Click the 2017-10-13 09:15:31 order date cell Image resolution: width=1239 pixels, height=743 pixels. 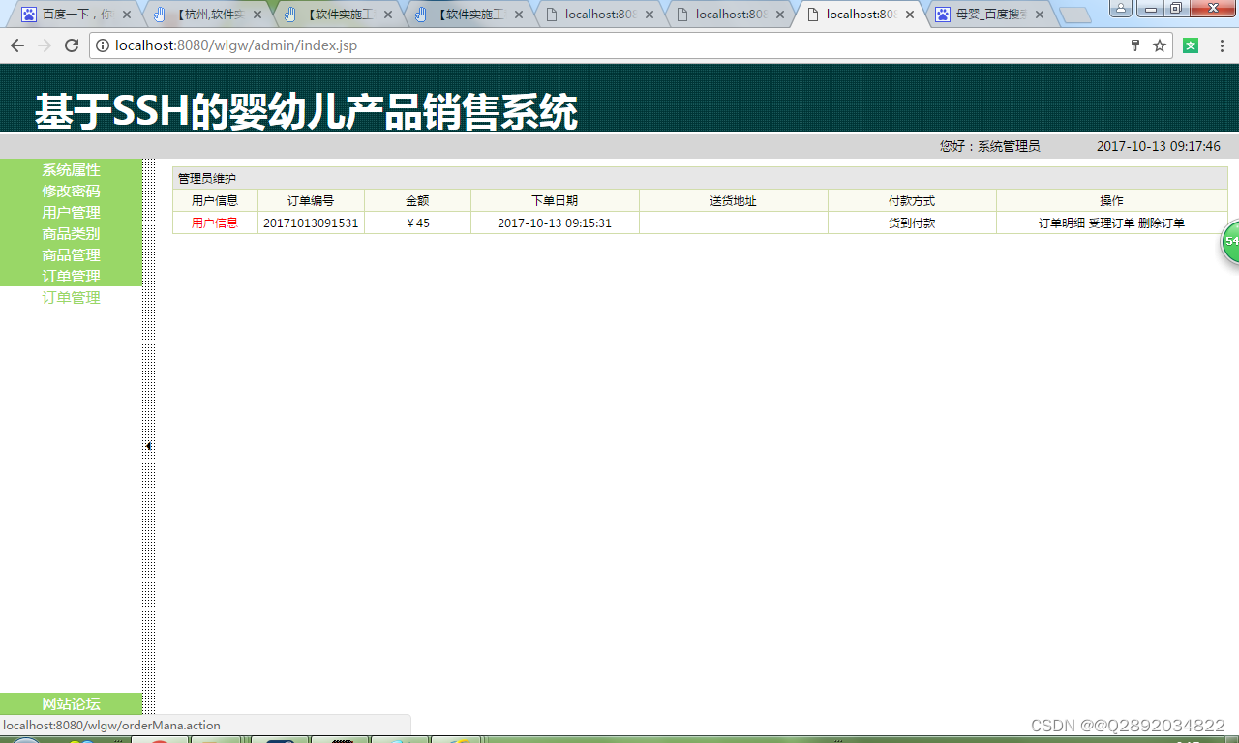555,223
